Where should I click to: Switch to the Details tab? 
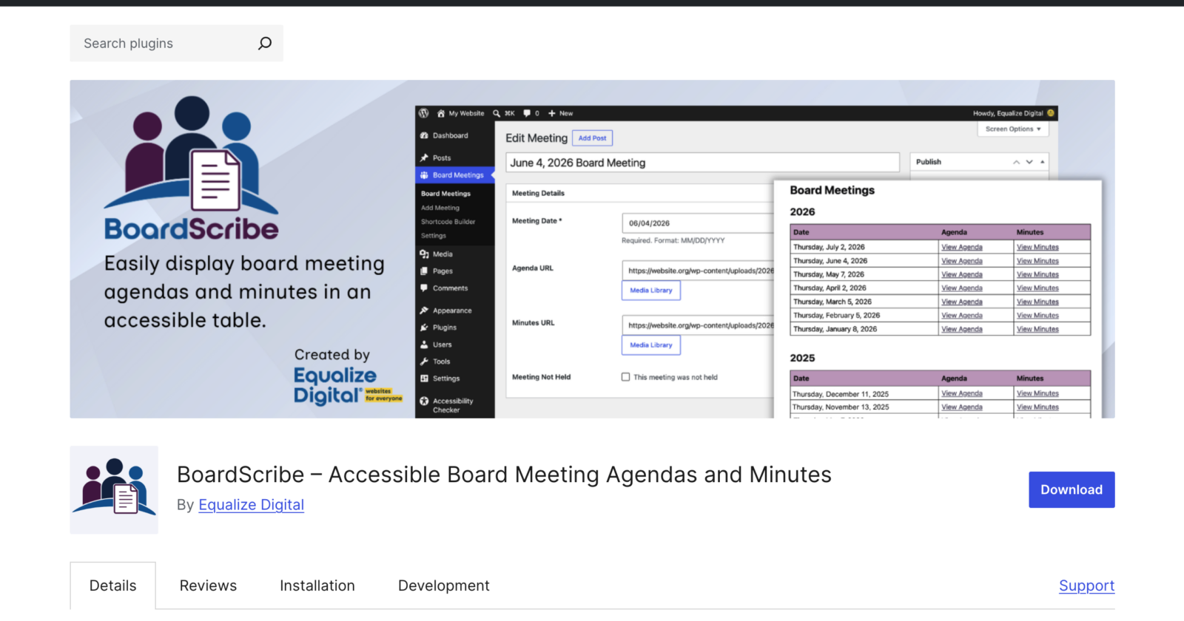tap(113, 586)
